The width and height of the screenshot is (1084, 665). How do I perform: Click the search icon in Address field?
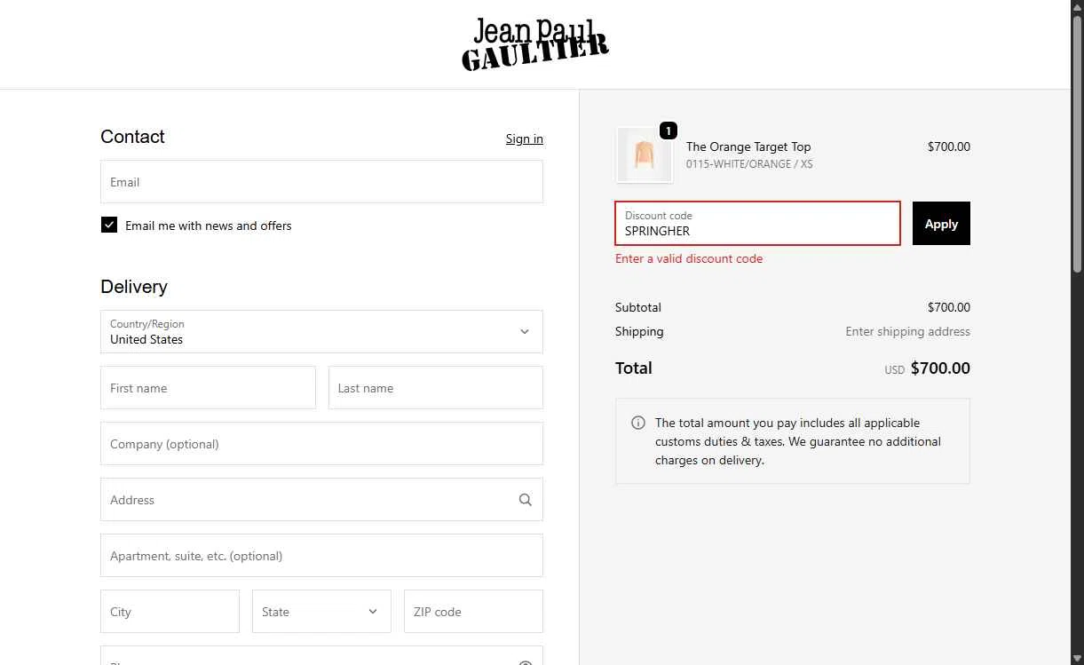(x=526, y=500)
